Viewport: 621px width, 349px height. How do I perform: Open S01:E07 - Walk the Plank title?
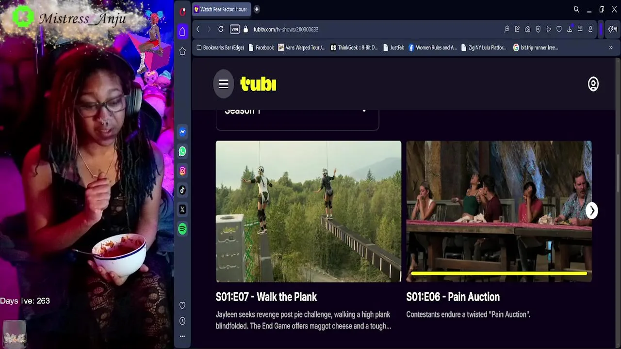pos(266,297)
